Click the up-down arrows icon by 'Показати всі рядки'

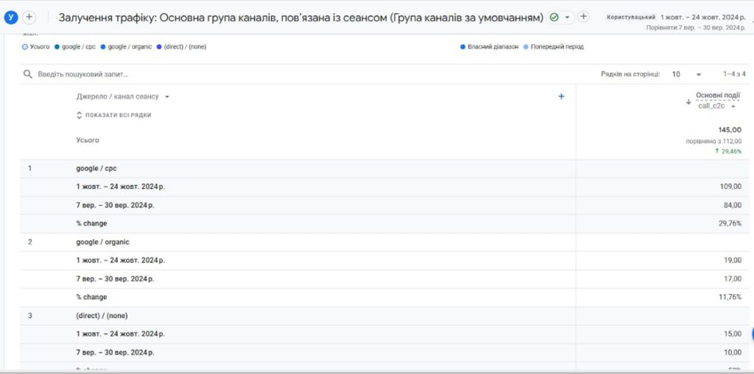pyautogui.click(x=80, y=115)
